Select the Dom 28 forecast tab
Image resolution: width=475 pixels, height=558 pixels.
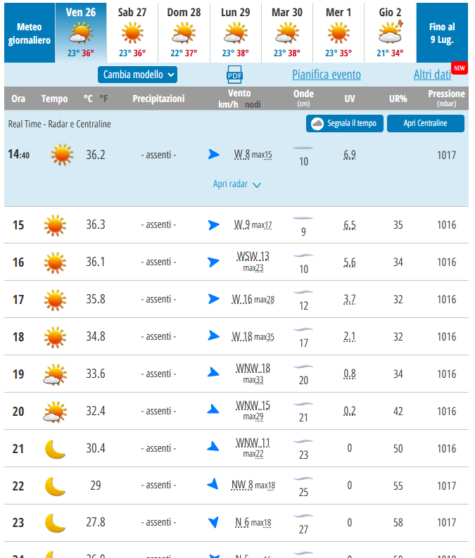click(184, 33)
